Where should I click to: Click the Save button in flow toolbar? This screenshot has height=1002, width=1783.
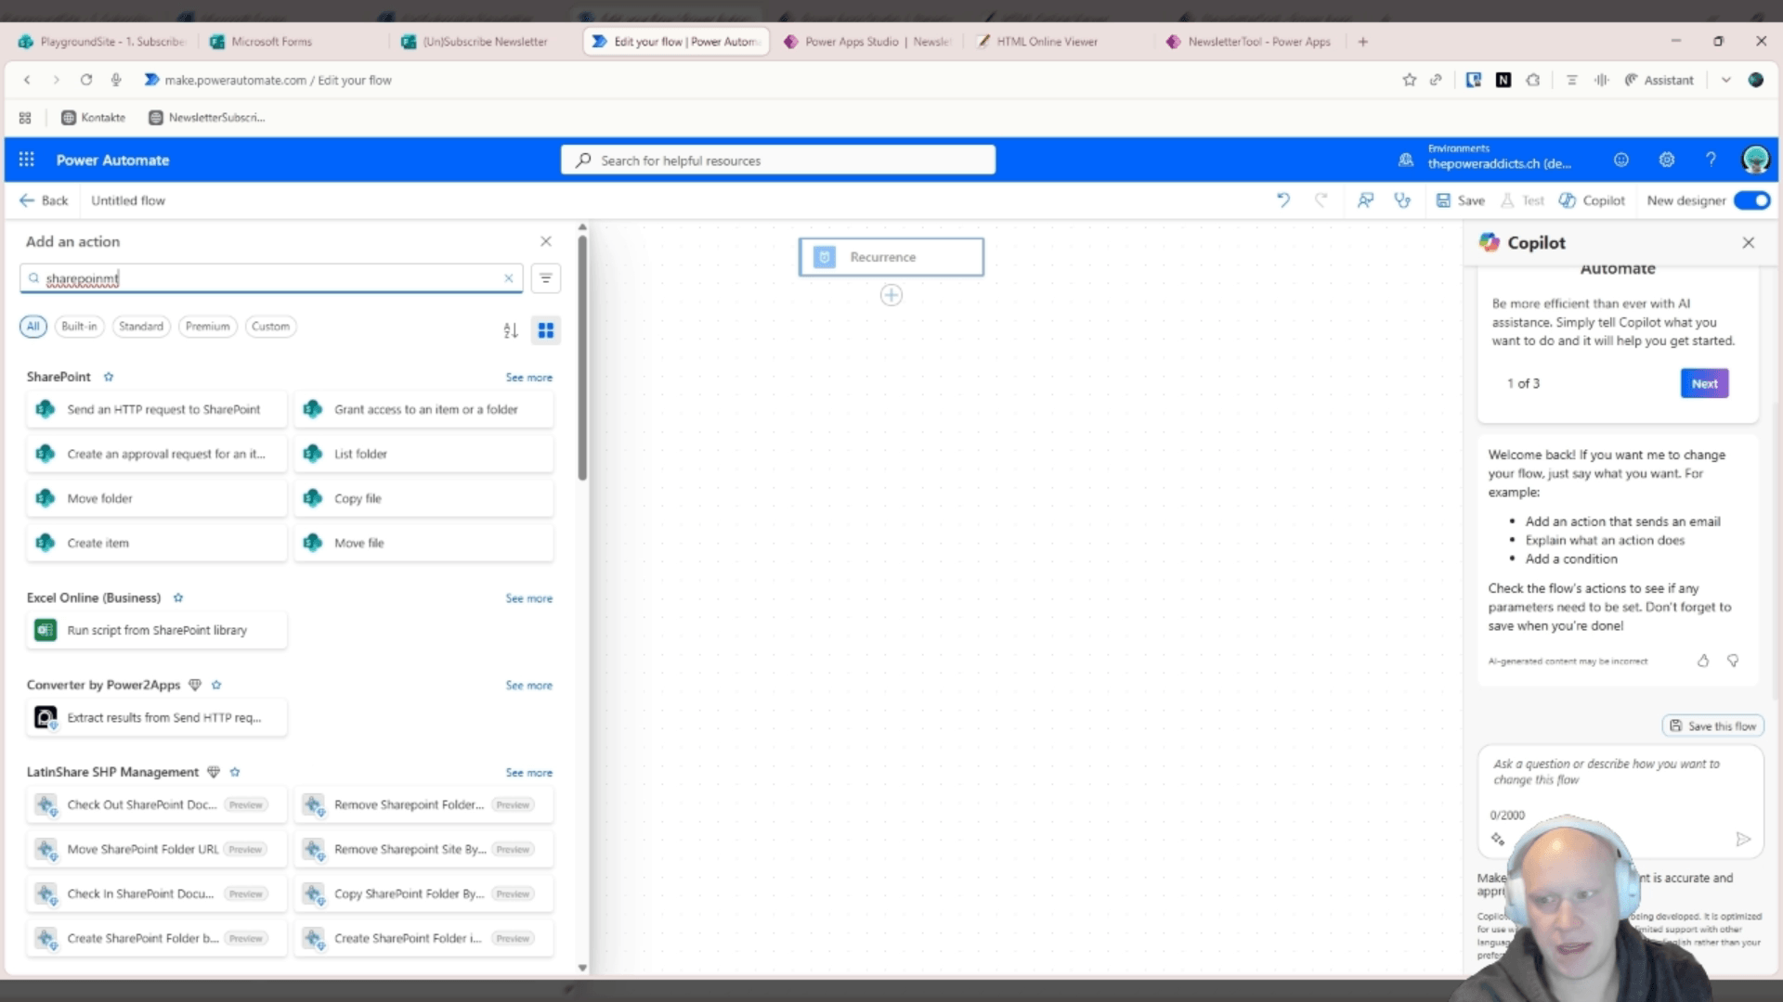[1461, 200]
